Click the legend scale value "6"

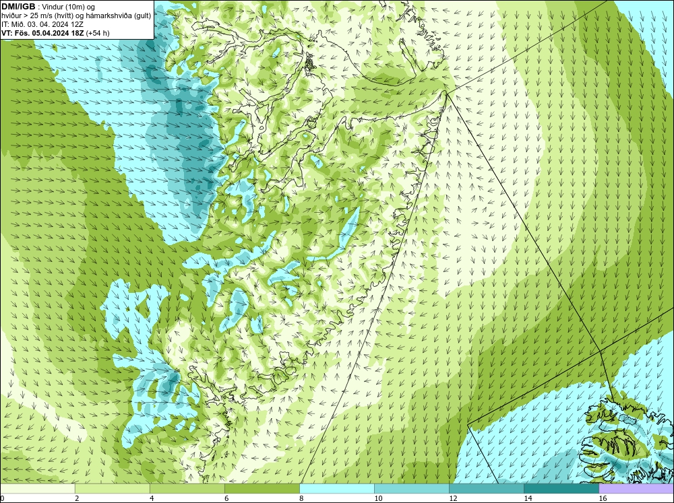226,498
